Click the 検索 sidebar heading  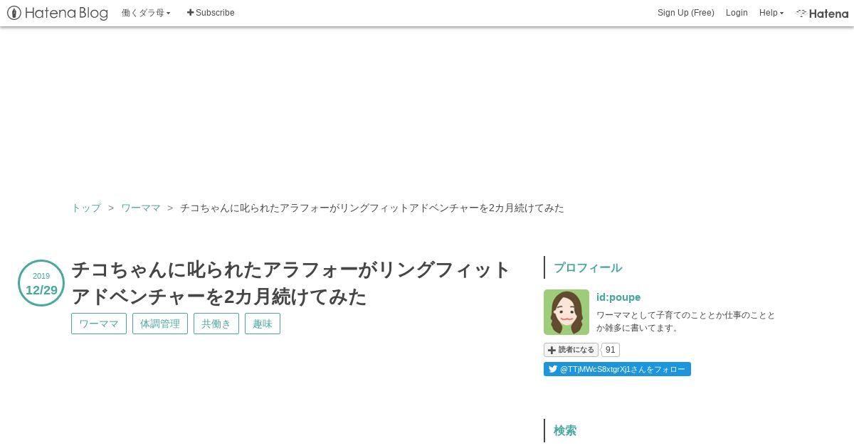point(565,430)
